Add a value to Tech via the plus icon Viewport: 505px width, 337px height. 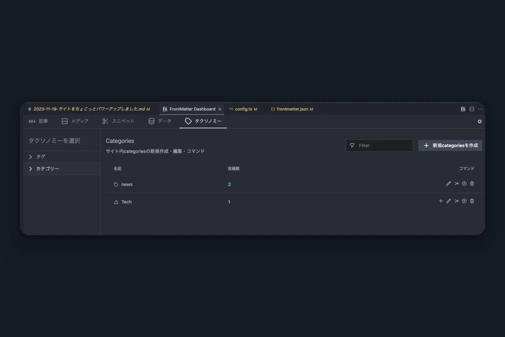click(x=441, y=201)
